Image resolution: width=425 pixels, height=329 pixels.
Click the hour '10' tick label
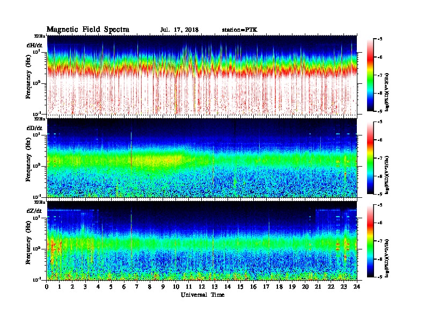click(x=176, y=287)
